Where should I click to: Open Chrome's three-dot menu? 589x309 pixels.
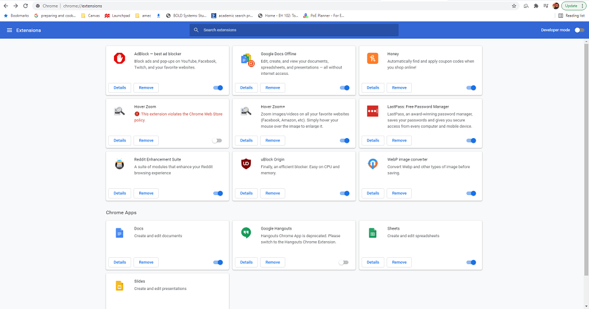582,6
